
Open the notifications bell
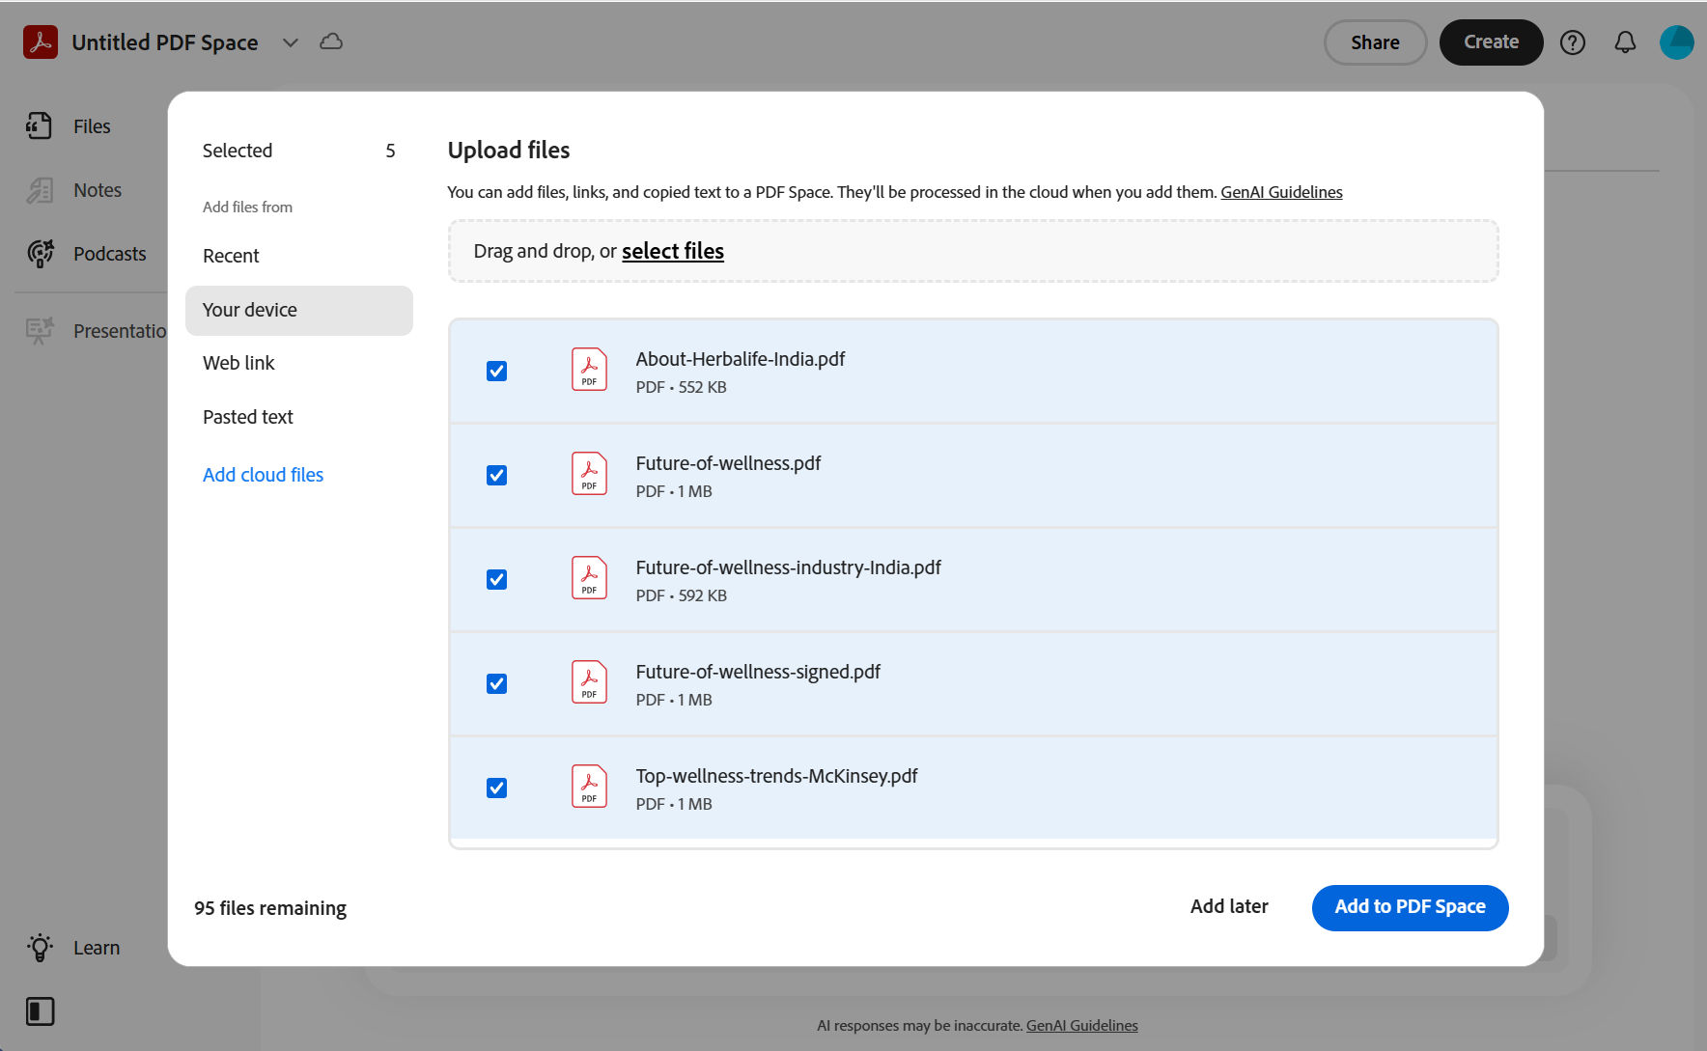[x=1625, y=41]
